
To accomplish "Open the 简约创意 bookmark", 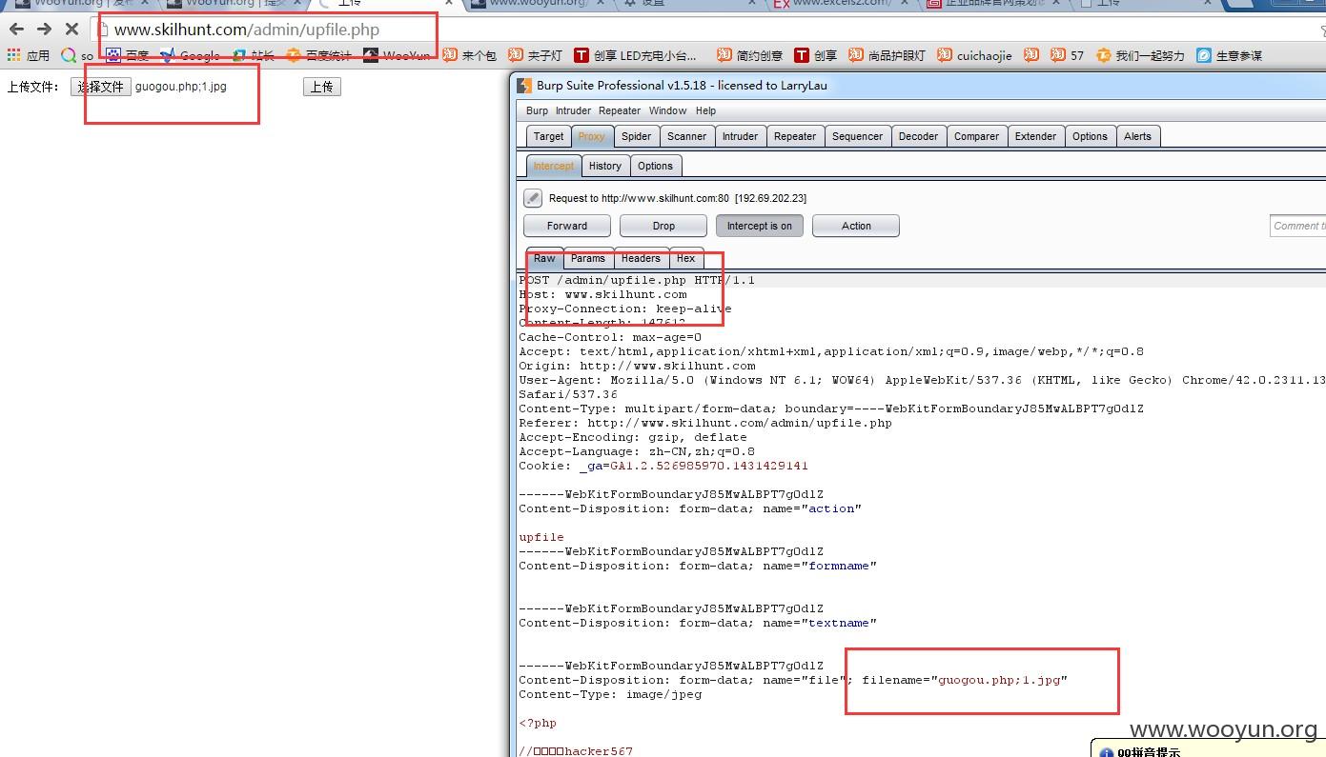I will click(x=750, y=55).
